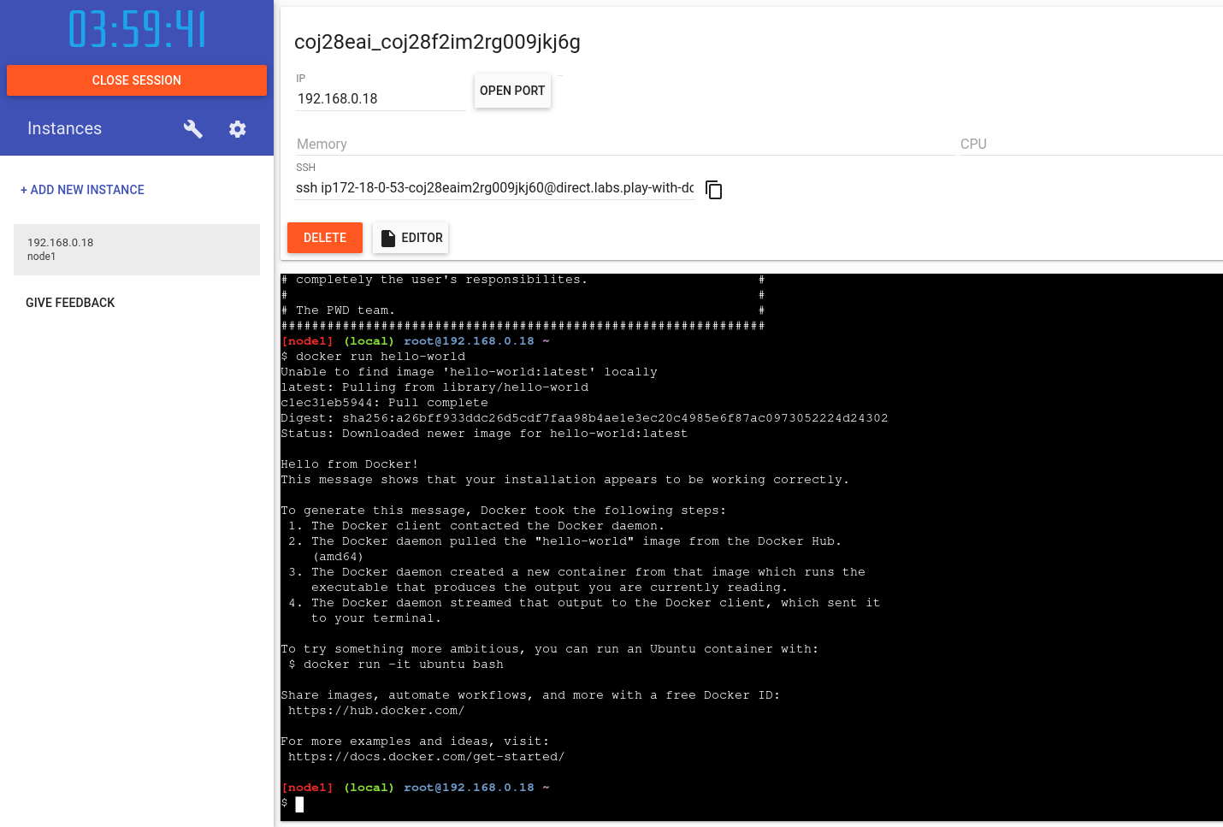The height and width of the screenshot is (827, 1223).
Task: Open the EDITOR button
Action: [x=411, y=238]
